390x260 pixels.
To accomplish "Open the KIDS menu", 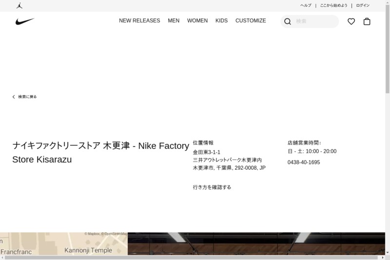I will pos(222,20).
